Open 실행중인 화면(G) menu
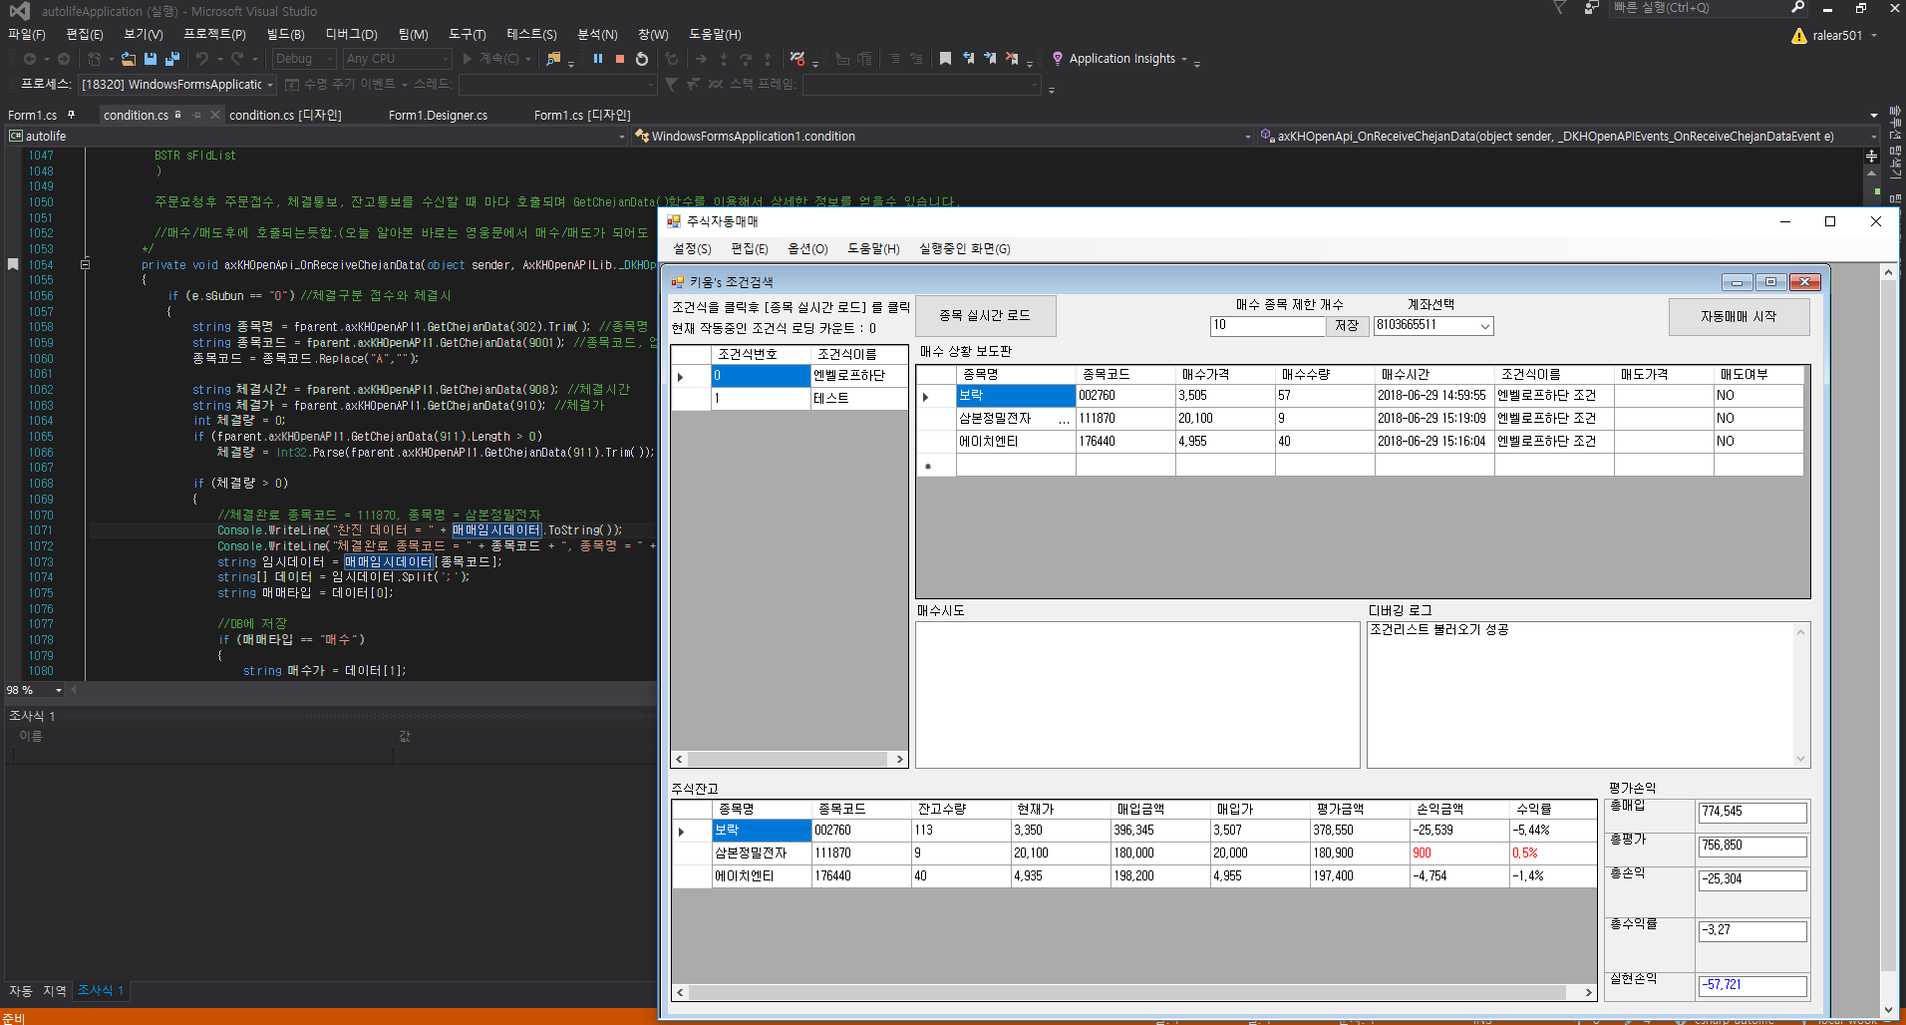 coord(965,249)
